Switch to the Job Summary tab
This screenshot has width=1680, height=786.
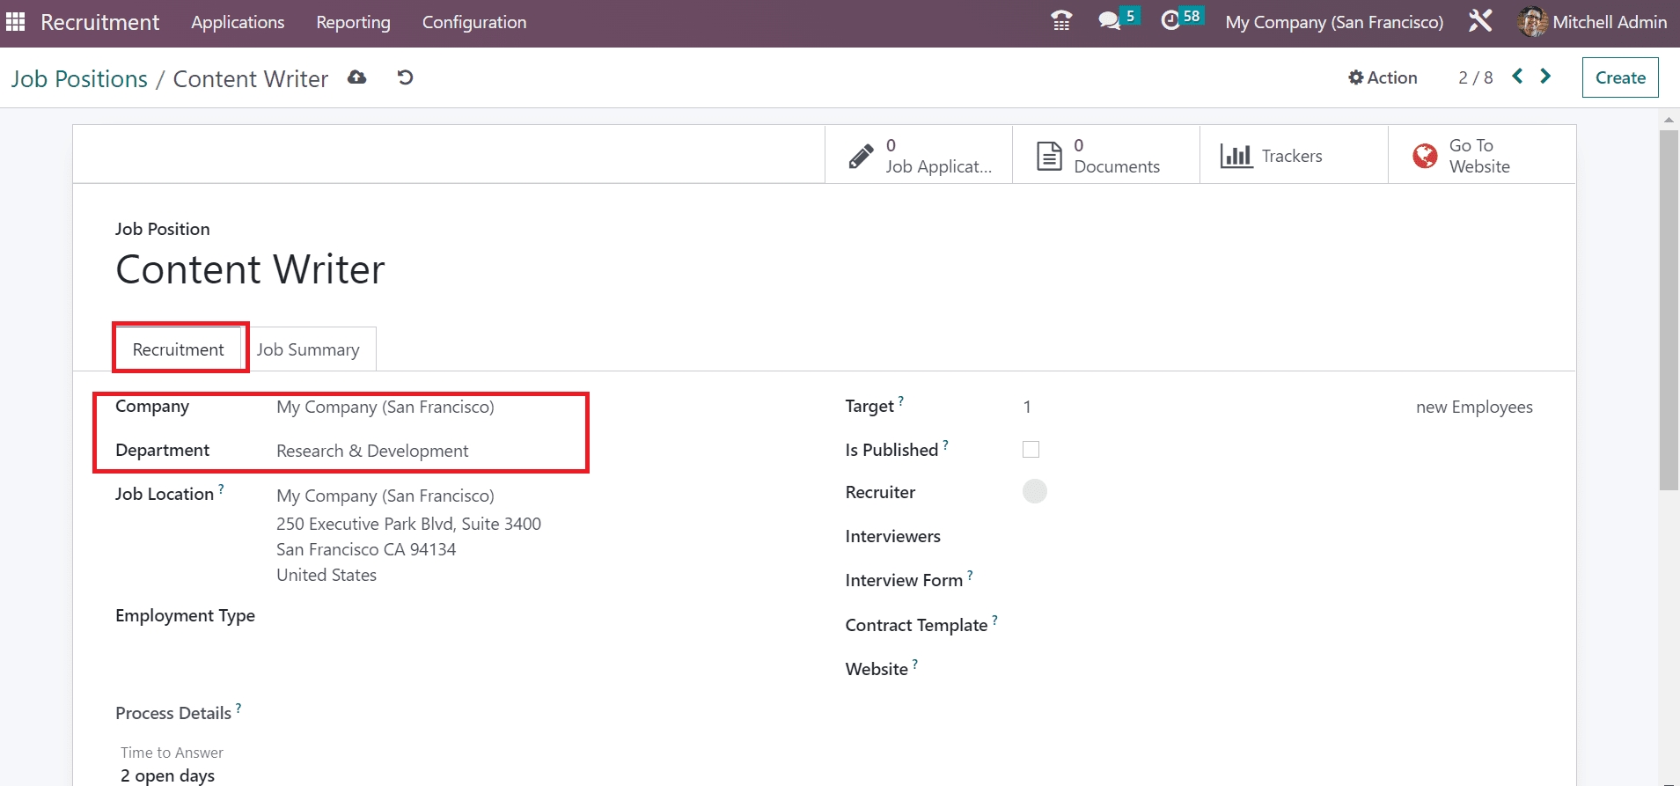tap(308, 350)
